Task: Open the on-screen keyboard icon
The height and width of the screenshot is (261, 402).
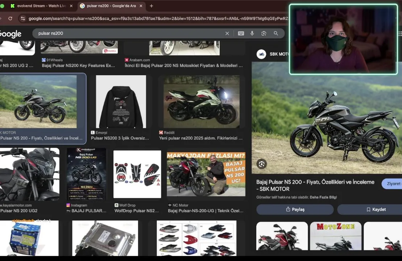Action: 241,33
